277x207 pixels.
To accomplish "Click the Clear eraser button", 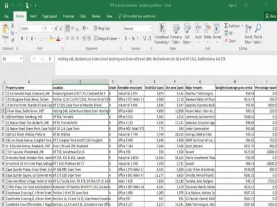I will (230, 41).
